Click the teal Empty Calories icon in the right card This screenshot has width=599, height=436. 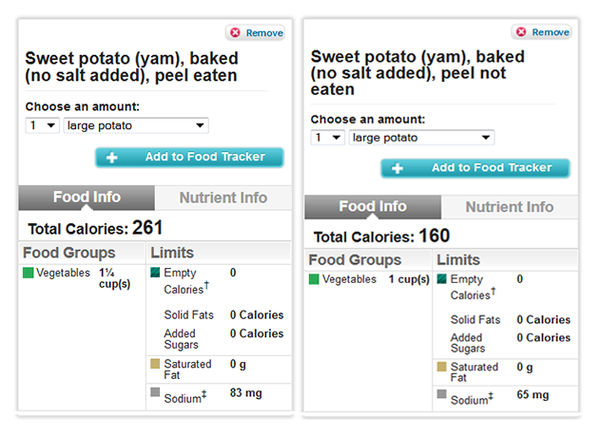(441, 278)
